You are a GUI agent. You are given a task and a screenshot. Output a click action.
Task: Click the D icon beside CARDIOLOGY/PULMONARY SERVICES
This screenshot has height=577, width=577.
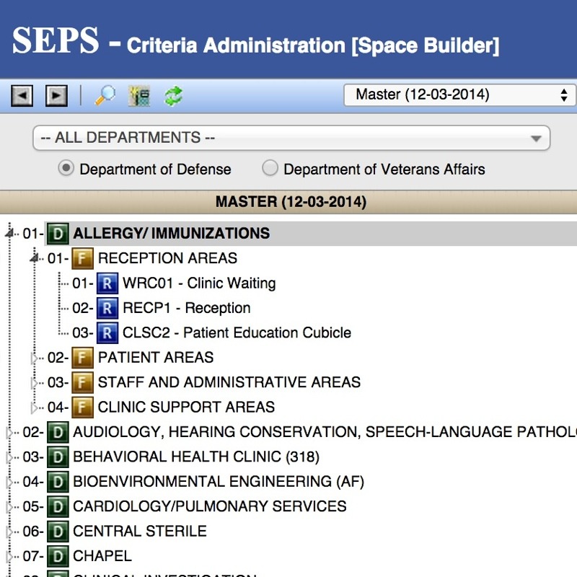(58, 507)
